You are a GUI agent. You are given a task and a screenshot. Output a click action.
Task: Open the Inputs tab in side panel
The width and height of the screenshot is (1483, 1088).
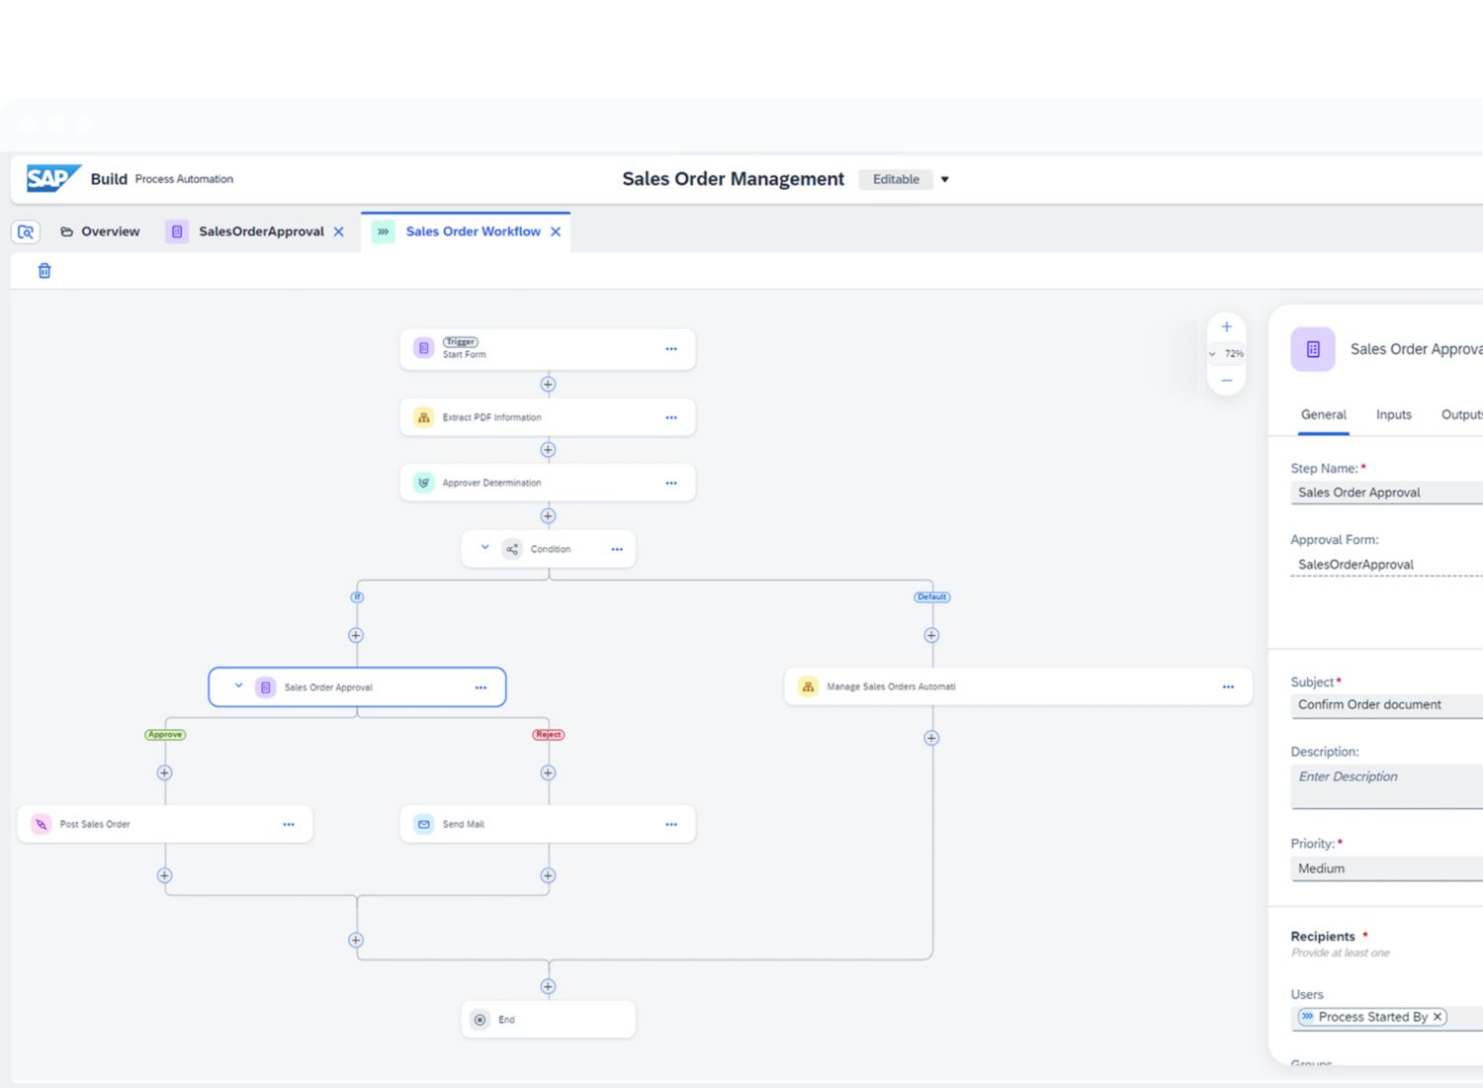click(1393, 414)
